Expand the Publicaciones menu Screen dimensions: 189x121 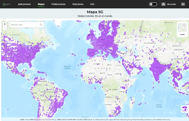[x=58, y=4]
